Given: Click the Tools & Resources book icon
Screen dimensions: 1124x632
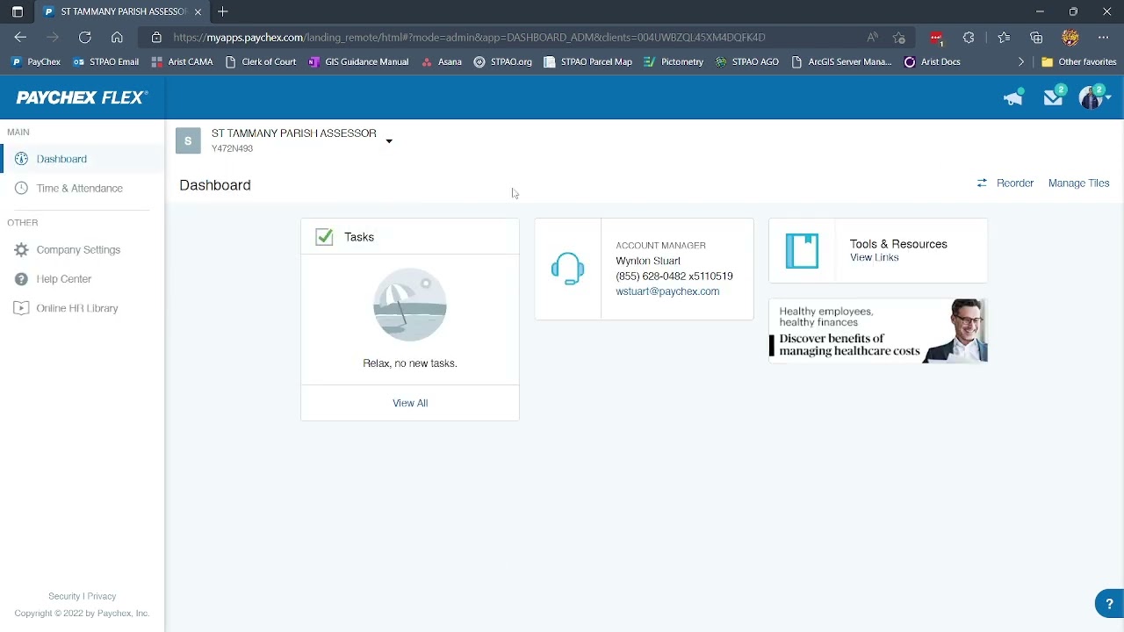Looking at the screenshot, I should click(802, 251).
